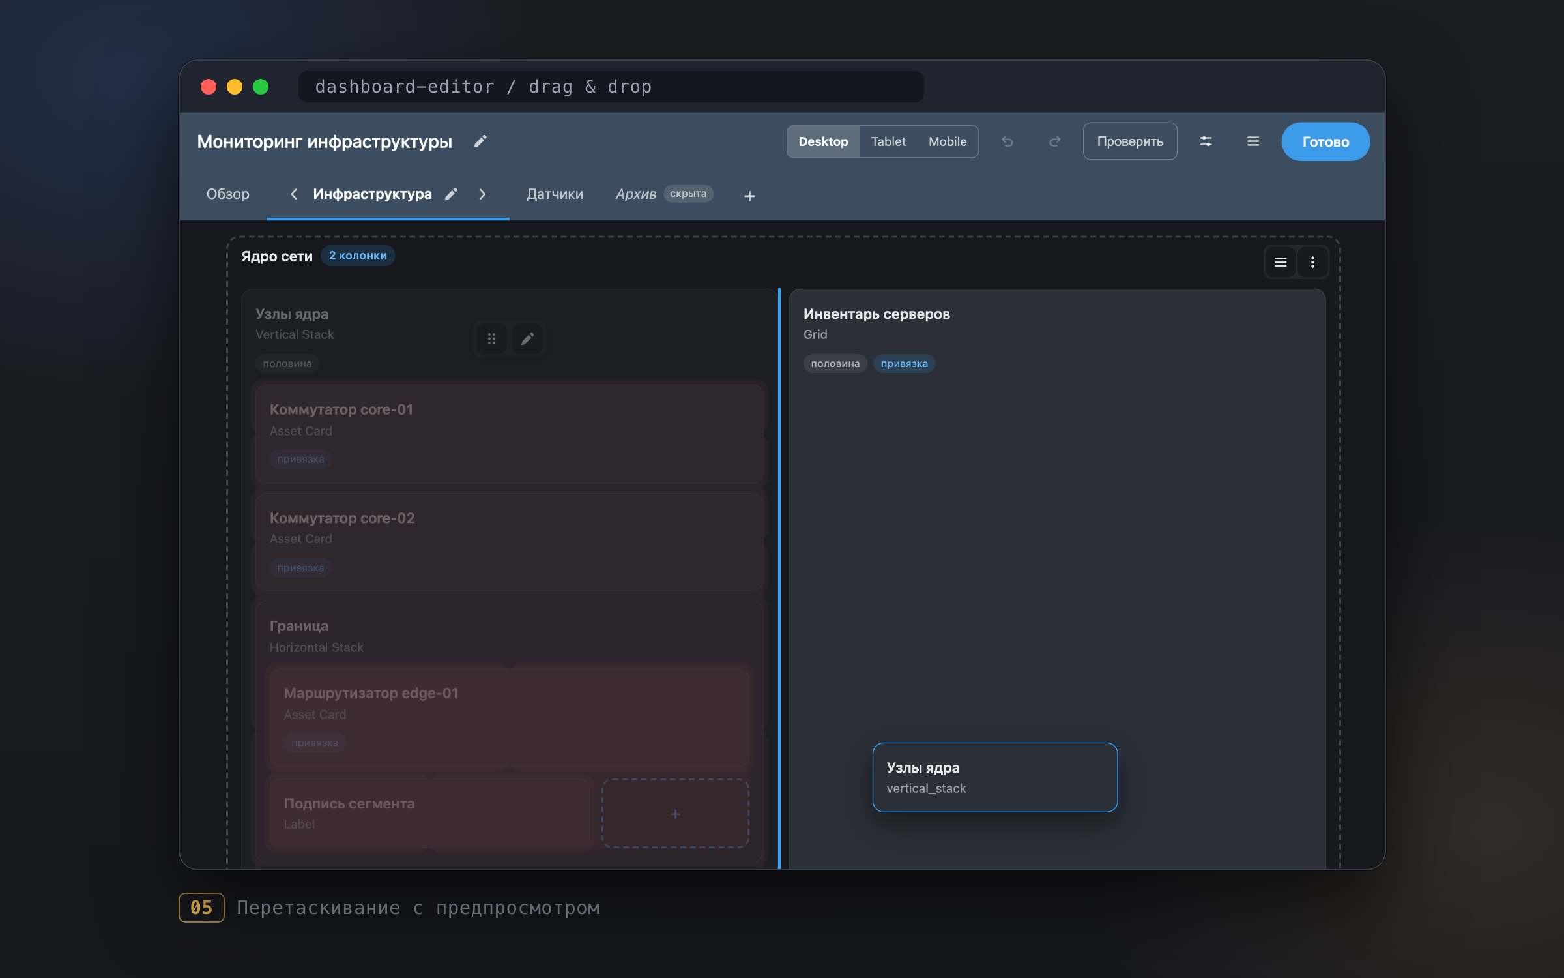Image resolution: width=1564 pixels, height=978 pixels.
Task: Open section list icon for Ядро сети
Action: click(x=1281, y=262)
